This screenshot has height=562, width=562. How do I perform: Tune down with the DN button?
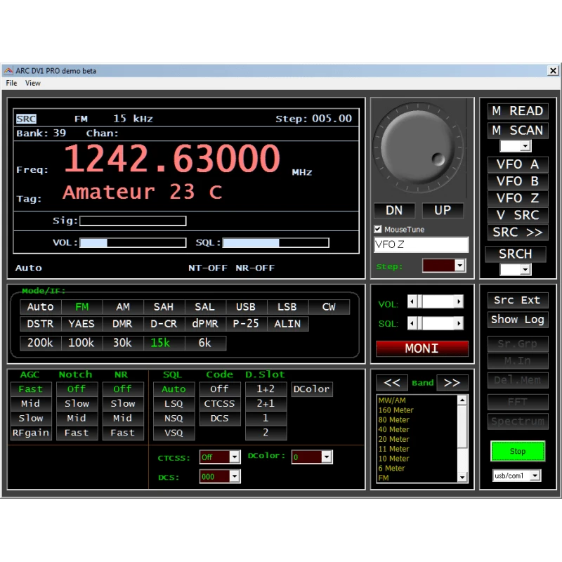click(x=394, y=210)
